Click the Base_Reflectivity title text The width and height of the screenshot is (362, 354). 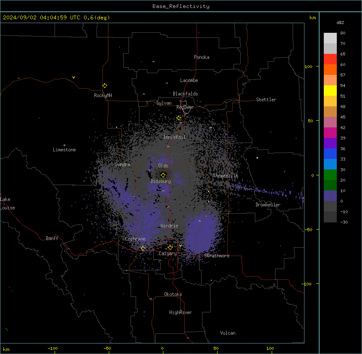[181, 6]
